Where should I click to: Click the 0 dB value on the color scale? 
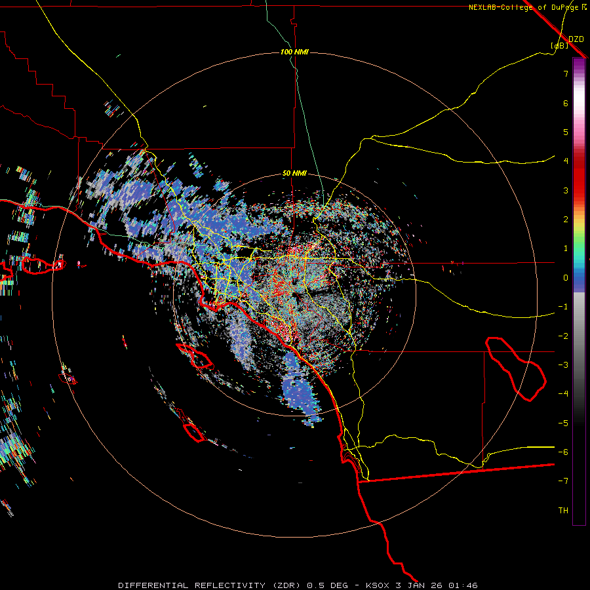[x=566, y=278]
